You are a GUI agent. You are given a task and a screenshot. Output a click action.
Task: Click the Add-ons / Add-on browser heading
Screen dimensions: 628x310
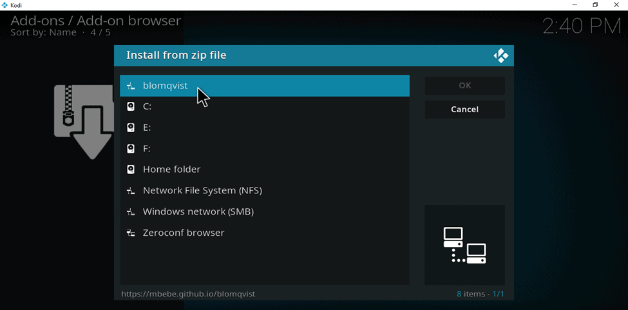tap(96, 21)
